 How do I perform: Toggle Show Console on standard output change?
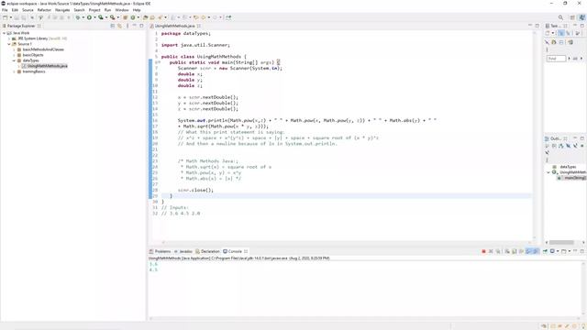[528, 251]
